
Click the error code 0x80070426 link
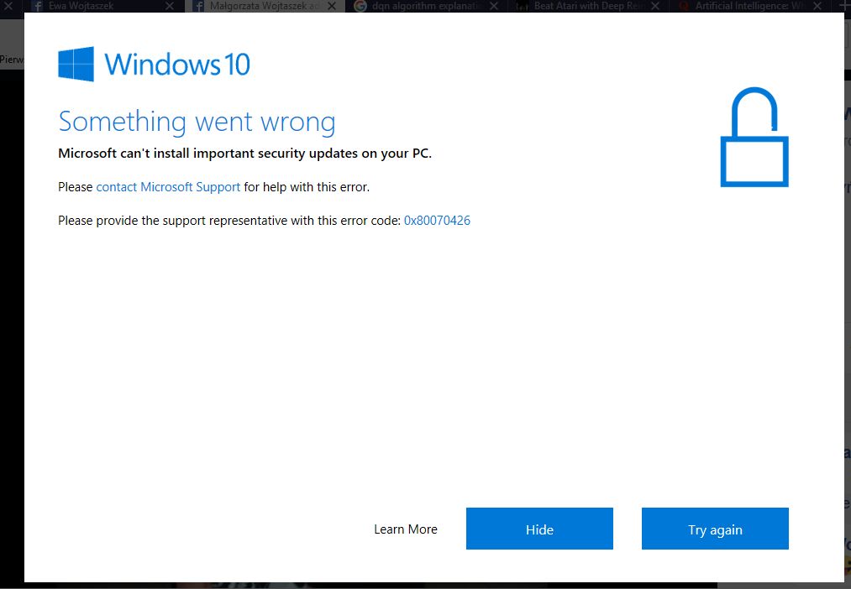coord(437,220)
